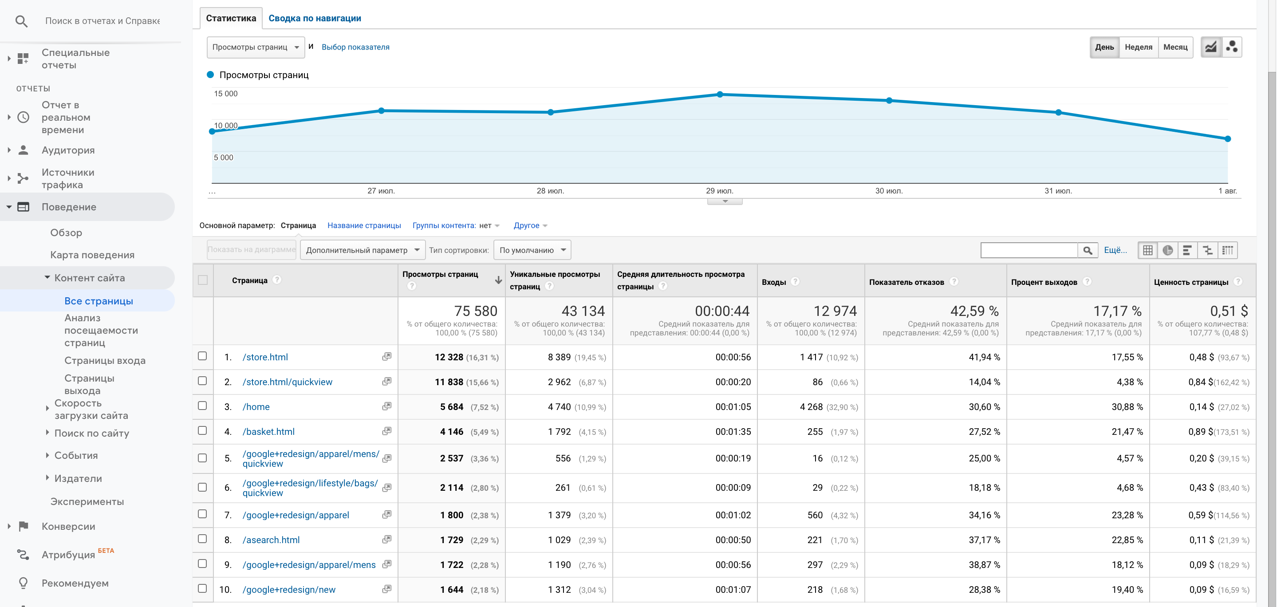1277x607 pixels.
Task: Click the Выбор показателя link
Action: [x=355, y=47]
